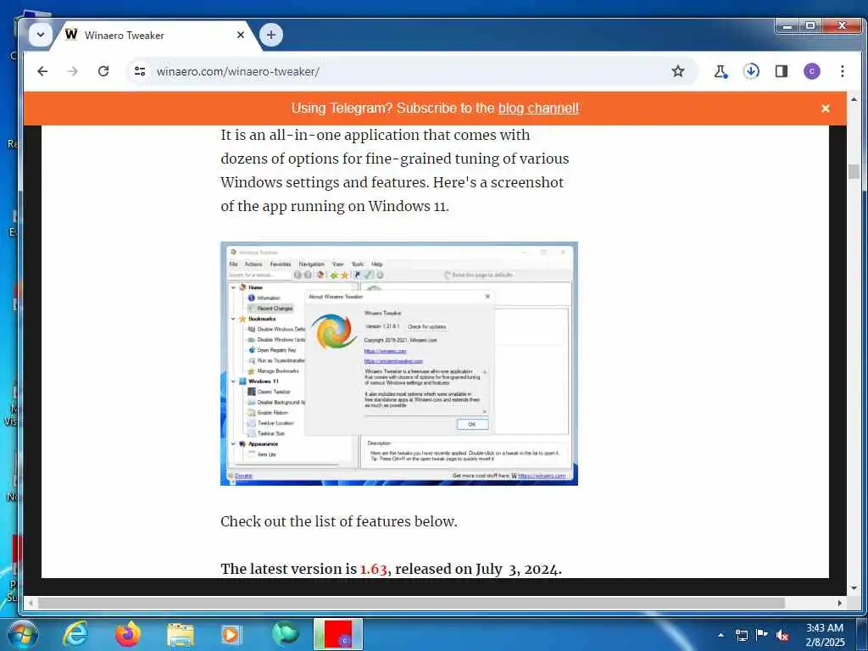Viewport: 868px width, 651px height.
Task: Click the Winaero Tweaker app screenshot image
Action: pos(399,364)
